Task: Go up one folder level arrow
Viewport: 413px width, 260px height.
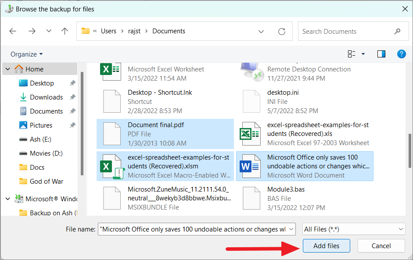Action: tap(65, 31)
